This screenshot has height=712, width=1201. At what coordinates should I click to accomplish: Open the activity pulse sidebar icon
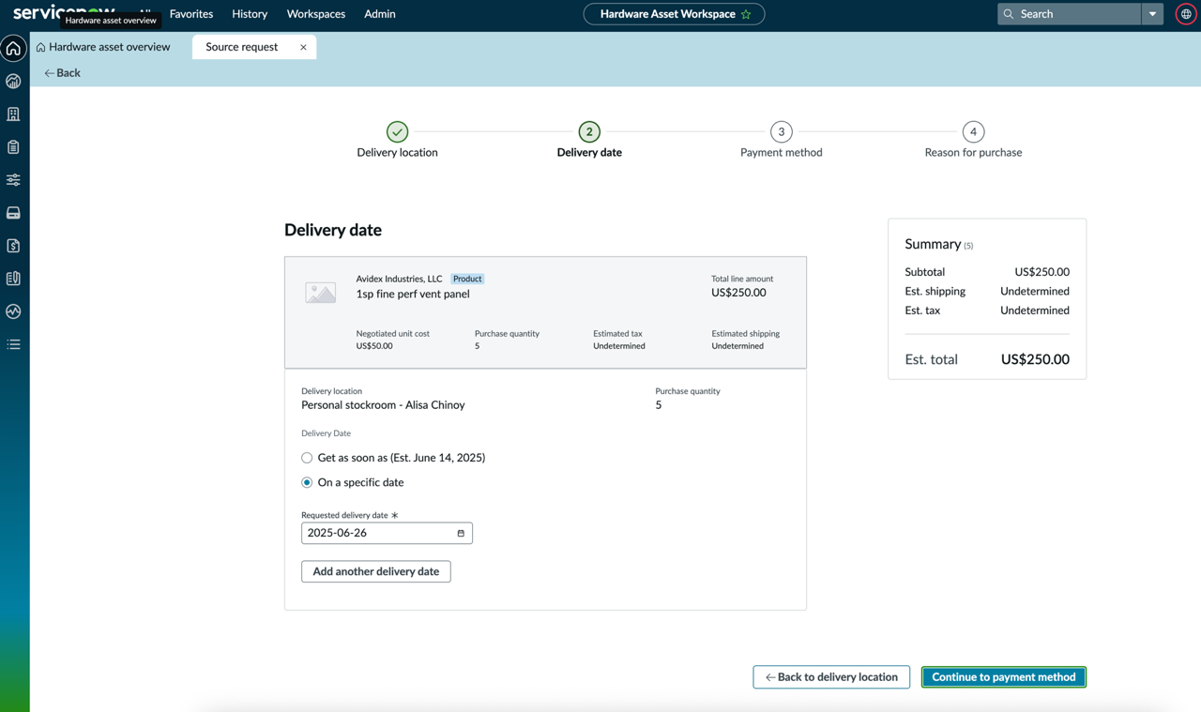[x=13, y=311]
